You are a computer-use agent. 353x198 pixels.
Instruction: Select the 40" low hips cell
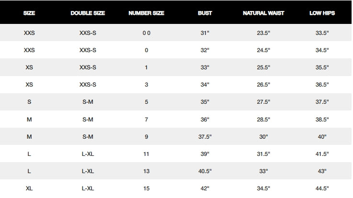tap(322, 137)
